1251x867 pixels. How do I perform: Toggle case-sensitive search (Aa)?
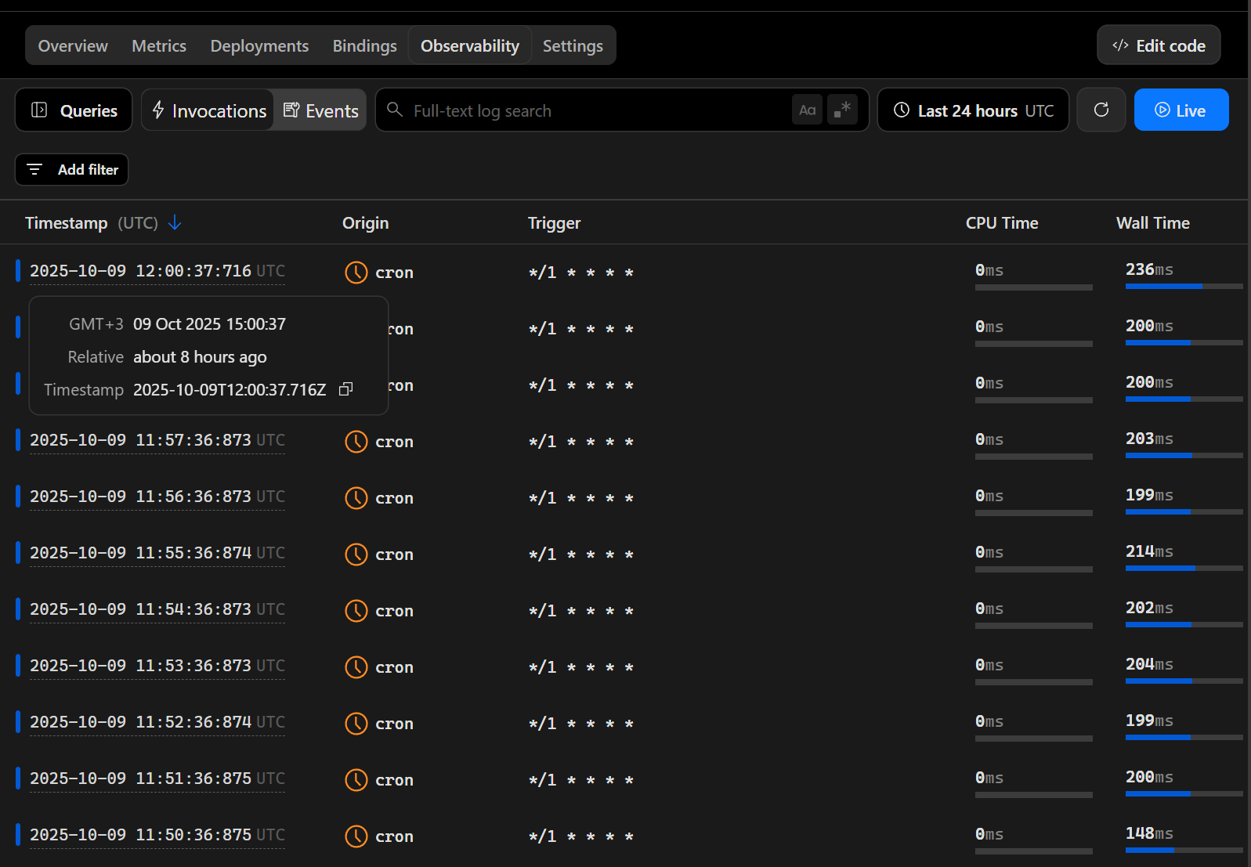tap(808, 110)
